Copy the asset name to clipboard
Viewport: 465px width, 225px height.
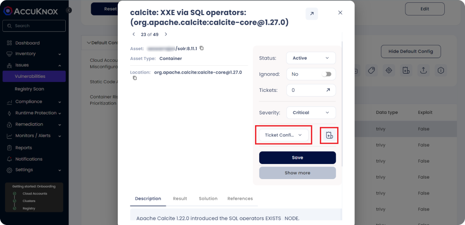tap(201, 48)
